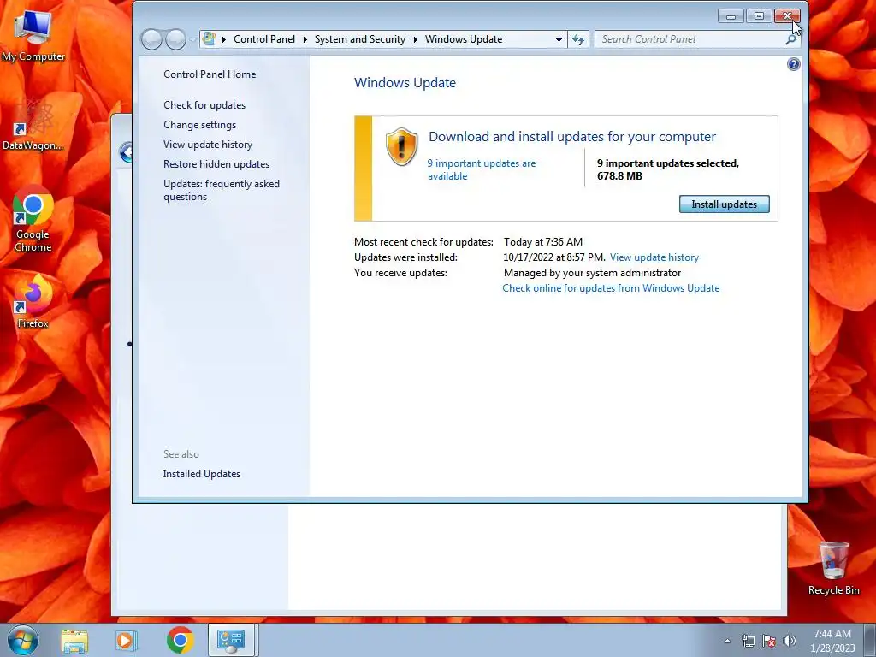876x657 pixels.
Task: Click System and Security breadcrumb
Action: pos(360,39)
